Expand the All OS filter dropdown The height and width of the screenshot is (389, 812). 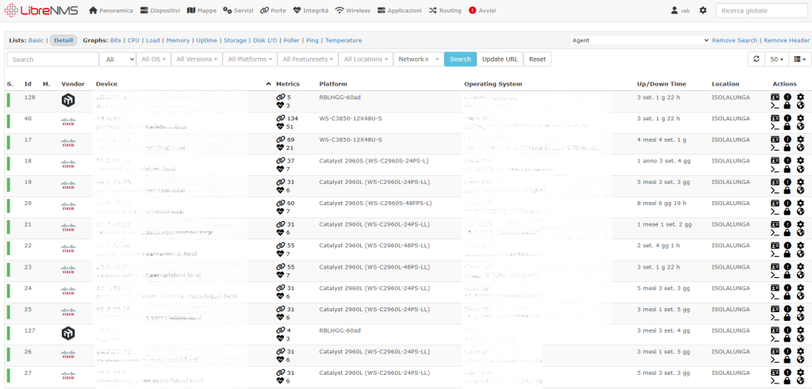click(154, 59)
